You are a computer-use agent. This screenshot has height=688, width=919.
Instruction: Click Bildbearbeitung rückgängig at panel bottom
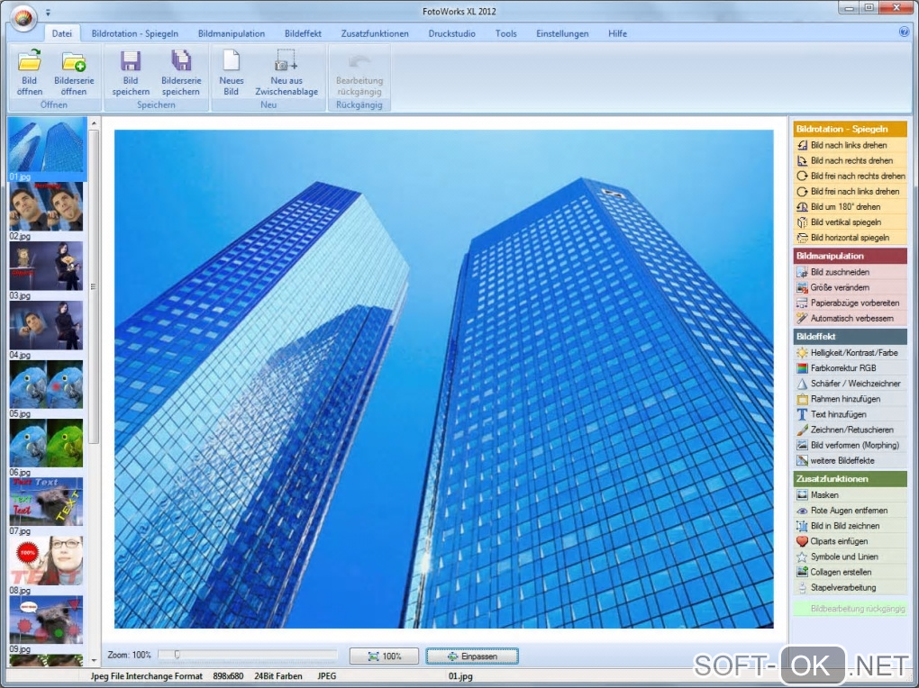click(850, 608)
